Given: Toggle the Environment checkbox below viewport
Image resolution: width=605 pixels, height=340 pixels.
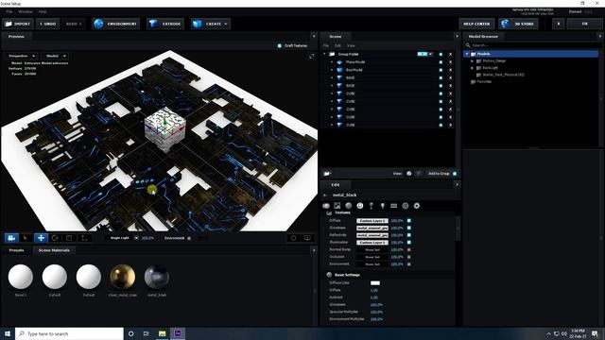Looking at the screenshot, I should pos(189,238).
